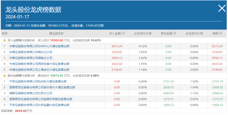Click the 营业部名称 column header
228x115 pixels.
[x=56, y=33]
